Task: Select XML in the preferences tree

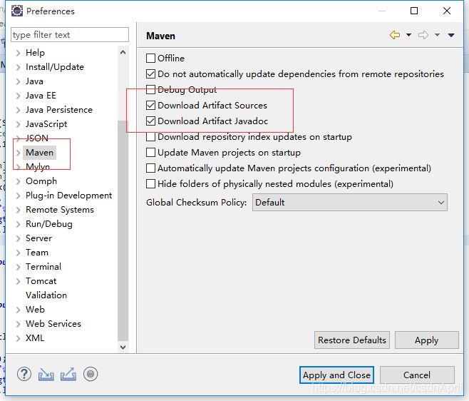Action: click(35, 338)
